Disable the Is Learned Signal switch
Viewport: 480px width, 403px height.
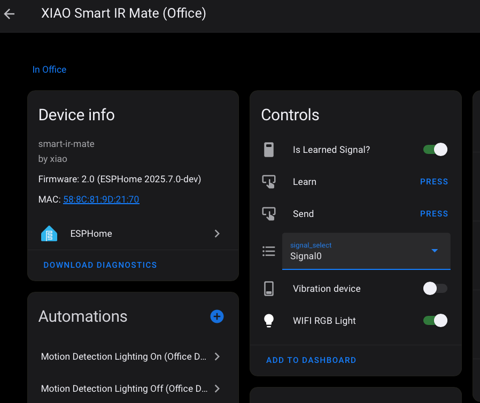coord(435,150)
